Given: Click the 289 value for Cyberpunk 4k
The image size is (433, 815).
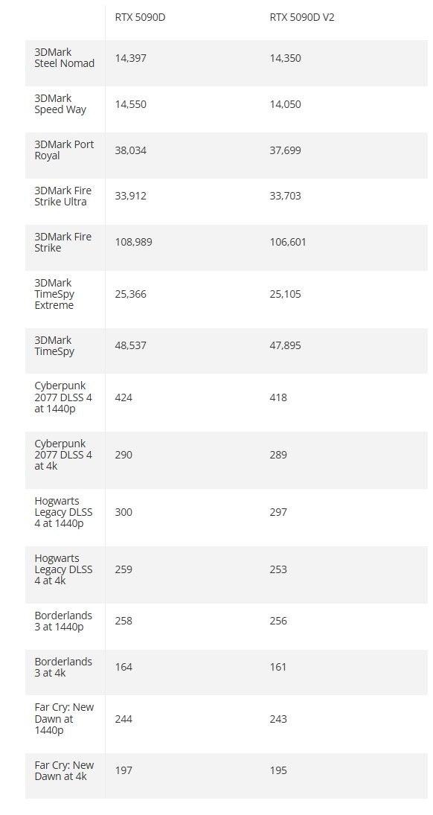Looking at the screenshot, I should [x=278, y=454].
